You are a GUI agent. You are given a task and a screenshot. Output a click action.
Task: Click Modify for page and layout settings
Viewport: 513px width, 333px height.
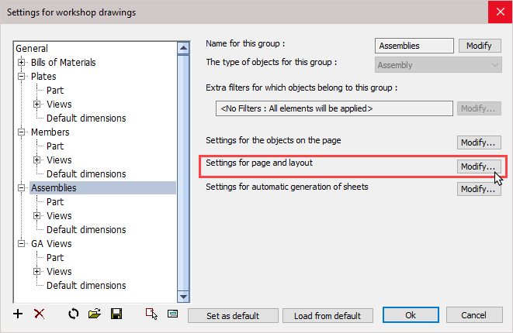[x=477, y=166]
